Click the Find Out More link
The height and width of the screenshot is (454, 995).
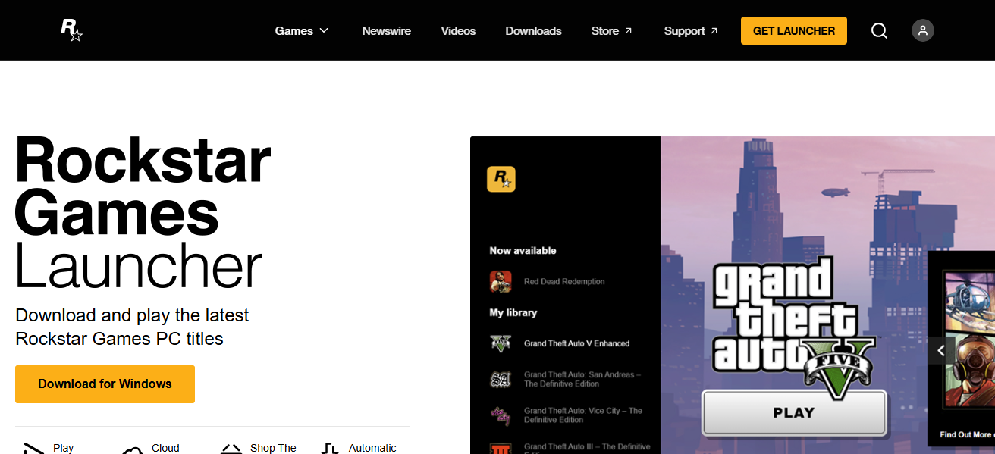(x=966, y=434)
